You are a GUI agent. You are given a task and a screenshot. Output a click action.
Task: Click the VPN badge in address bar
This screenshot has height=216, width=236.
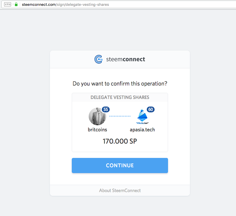click(x=8, y=4)
